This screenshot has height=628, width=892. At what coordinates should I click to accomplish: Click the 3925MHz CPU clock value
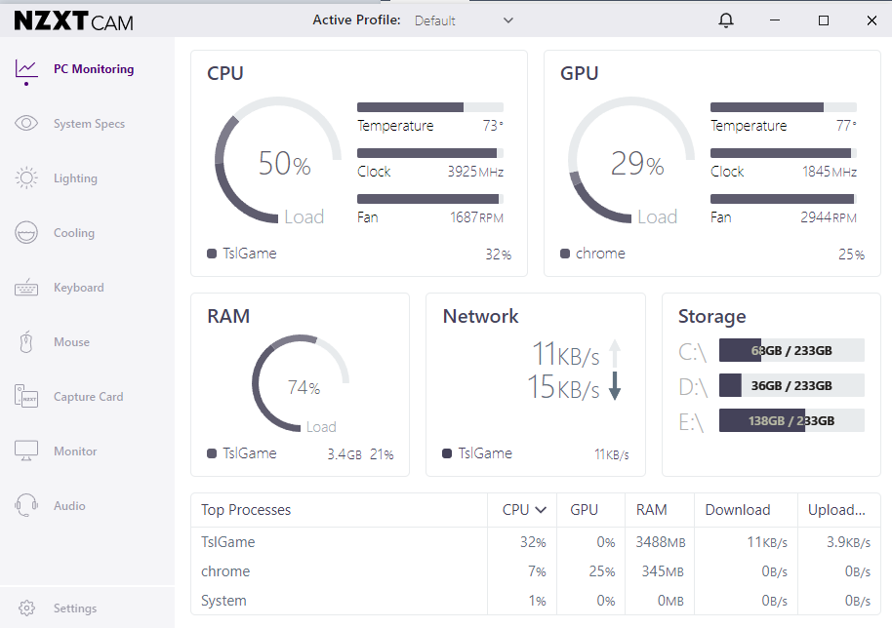[x=475, y=172]
